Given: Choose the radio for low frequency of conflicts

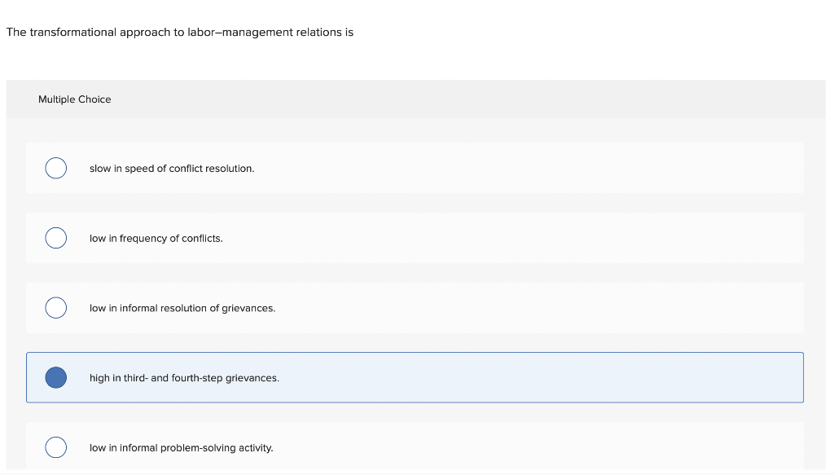Looking at the screenshot, I should [x=55, y=238].
